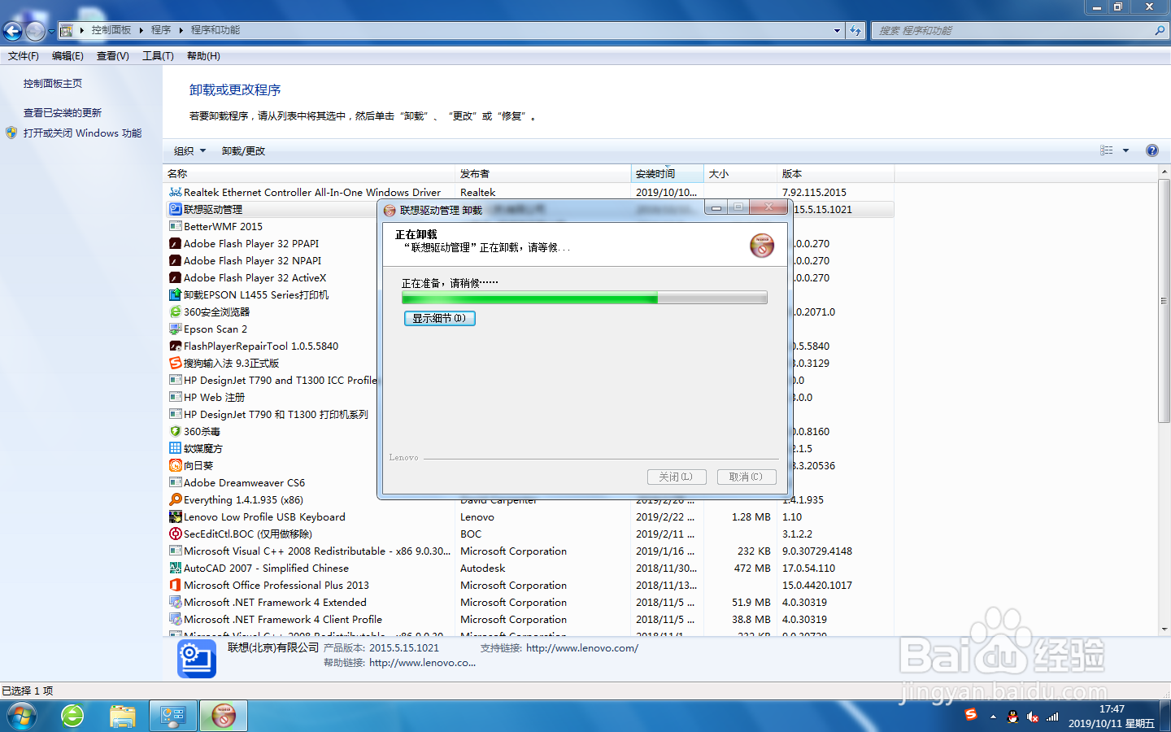Open the 查看(V) menu
The width and height of the screenshot is (1171, 732).
pos(112,55)
